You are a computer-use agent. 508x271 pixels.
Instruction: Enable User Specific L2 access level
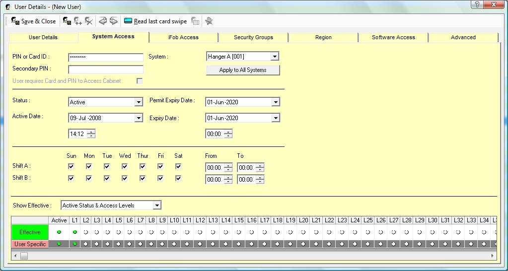pyautogui.click(x=86, y=244)
